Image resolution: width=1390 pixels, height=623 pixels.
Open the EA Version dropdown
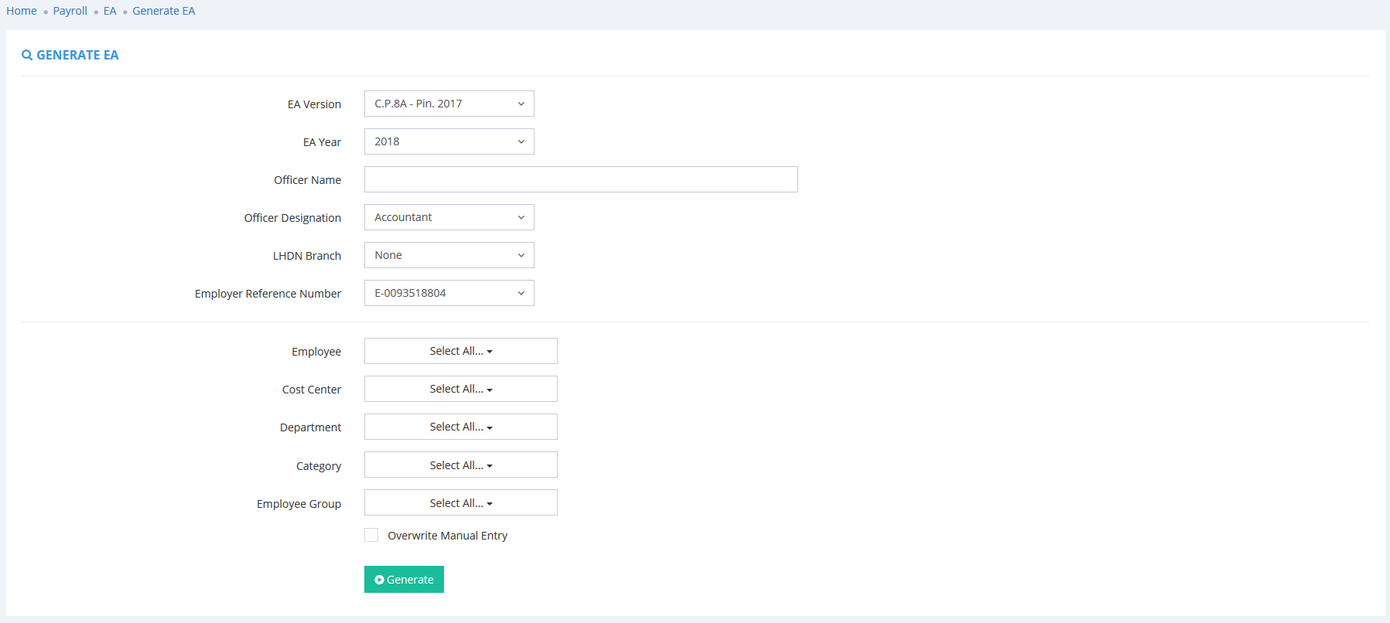[x=449, y=104]
